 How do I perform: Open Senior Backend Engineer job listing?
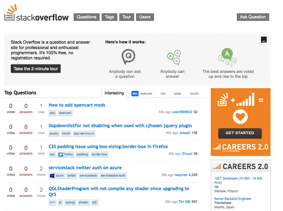(x=233, y=199)
